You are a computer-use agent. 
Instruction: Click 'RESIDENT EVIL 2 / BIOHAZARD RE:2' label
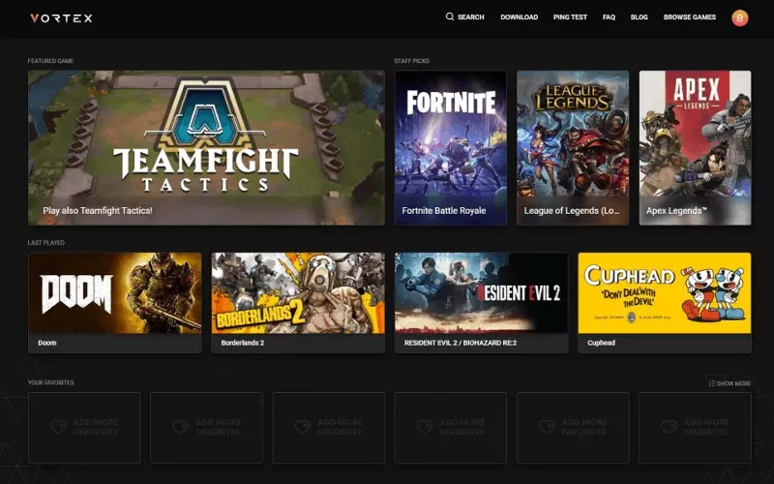[461, 343]
